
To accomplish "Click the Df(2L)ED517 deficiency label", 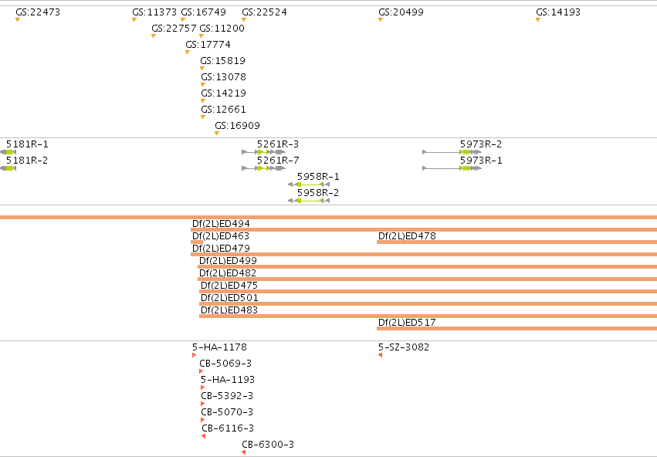I will [407, 323].
